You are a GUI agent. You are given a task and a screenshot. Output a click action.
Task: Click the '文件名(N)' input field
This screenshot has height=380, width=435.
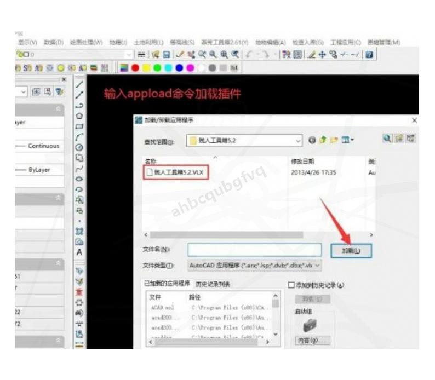[x=255, y=250]
